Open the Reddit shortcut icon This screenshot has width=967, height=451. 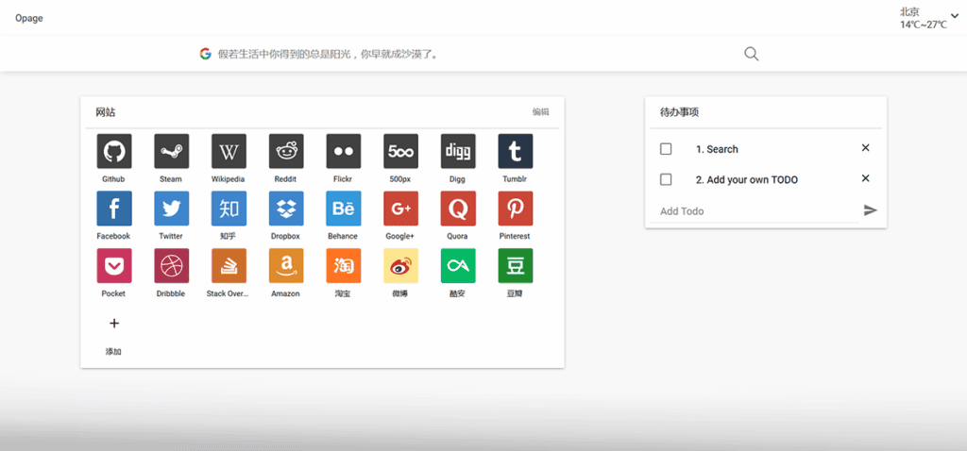pyautogui.click(x=286, y=151)
